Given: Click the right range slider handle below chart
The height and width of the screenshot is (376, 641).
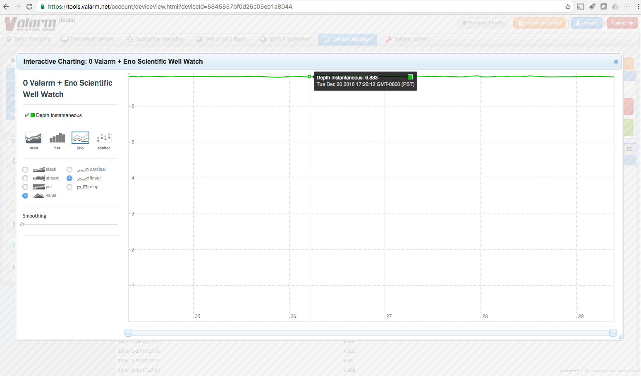Looking at the screenshot, I should tap(613, 333).
